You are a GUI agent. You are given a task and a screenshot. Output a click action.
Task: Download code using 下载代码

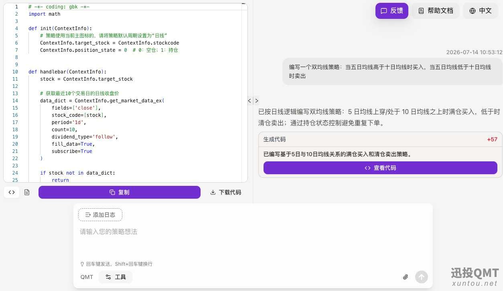point(226,192)
